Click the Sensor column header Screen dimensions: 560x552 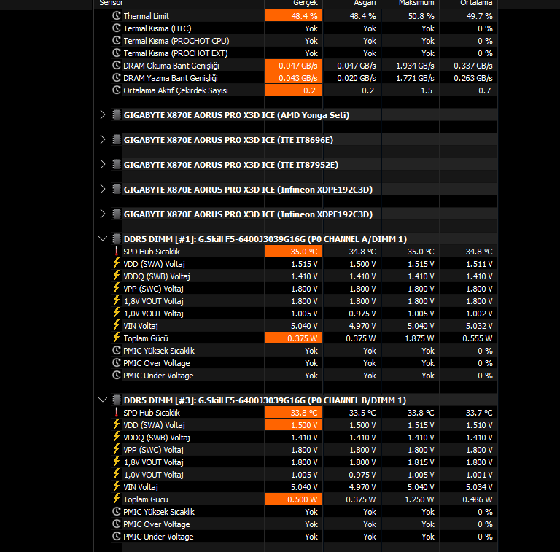tap(112, 3)
